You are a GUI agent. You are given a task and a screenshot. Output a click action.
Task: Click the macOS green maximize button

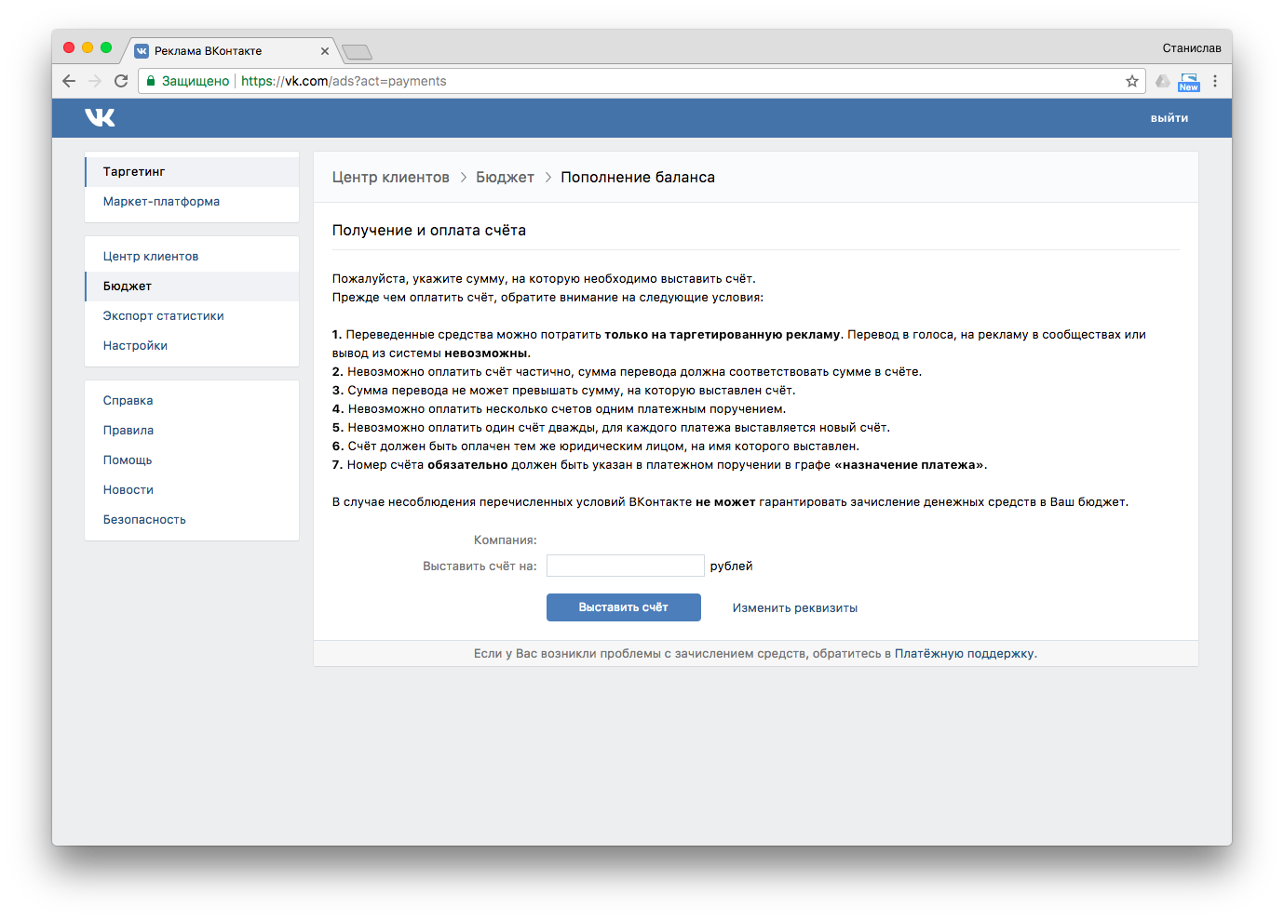[x=106, y=47]
